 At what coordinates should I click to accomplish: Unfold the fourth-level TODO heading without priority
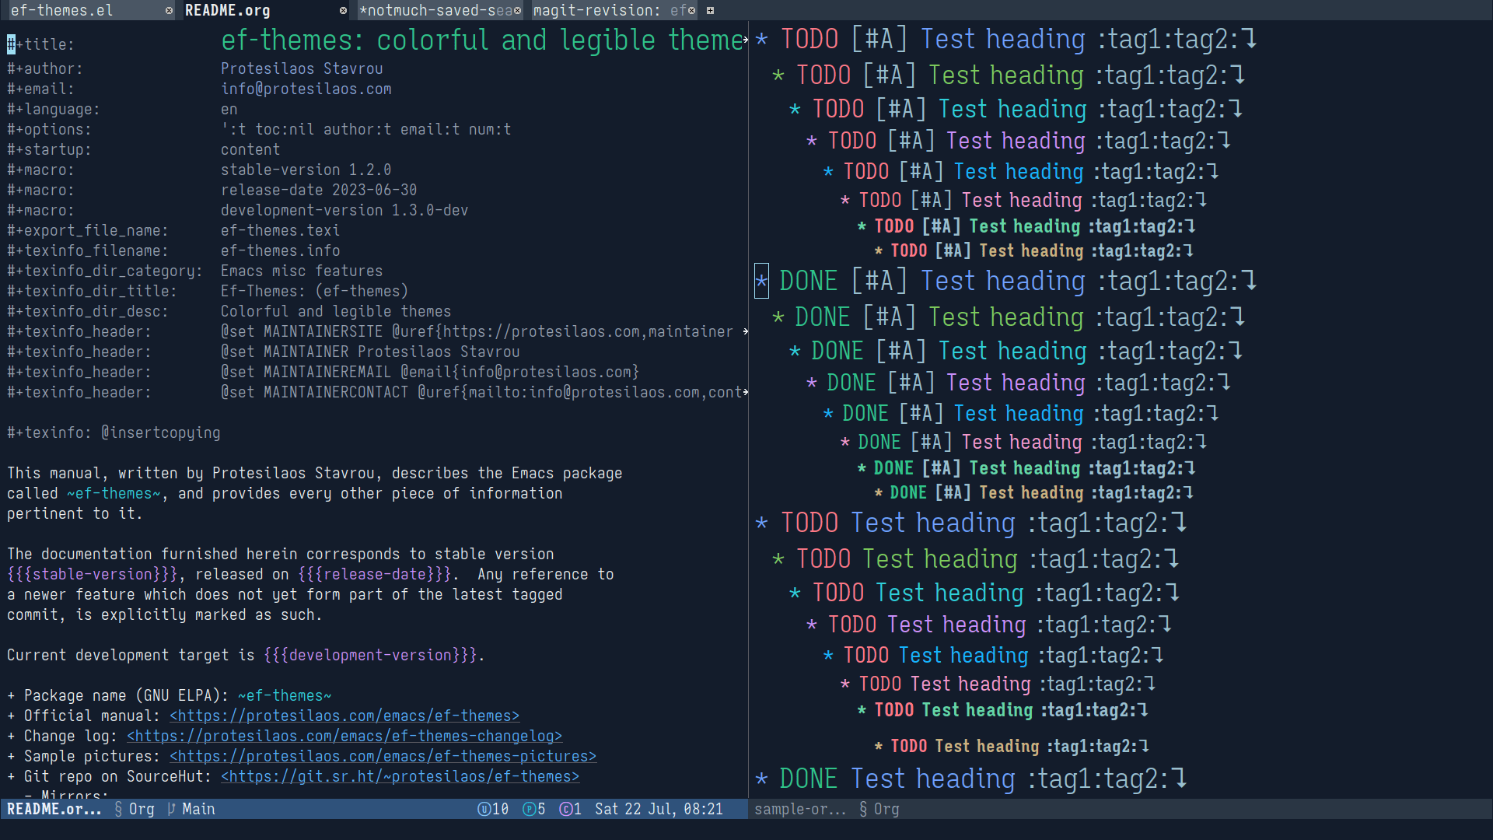pyautogui.click(x=1166, y=625)
